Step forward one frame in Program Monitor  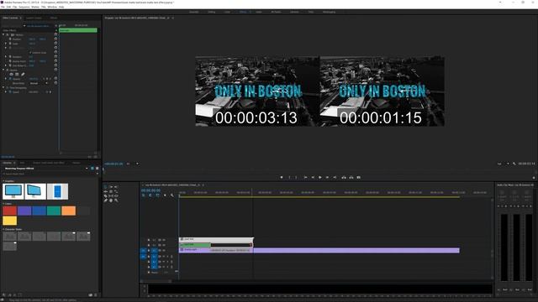coord(327,177)
